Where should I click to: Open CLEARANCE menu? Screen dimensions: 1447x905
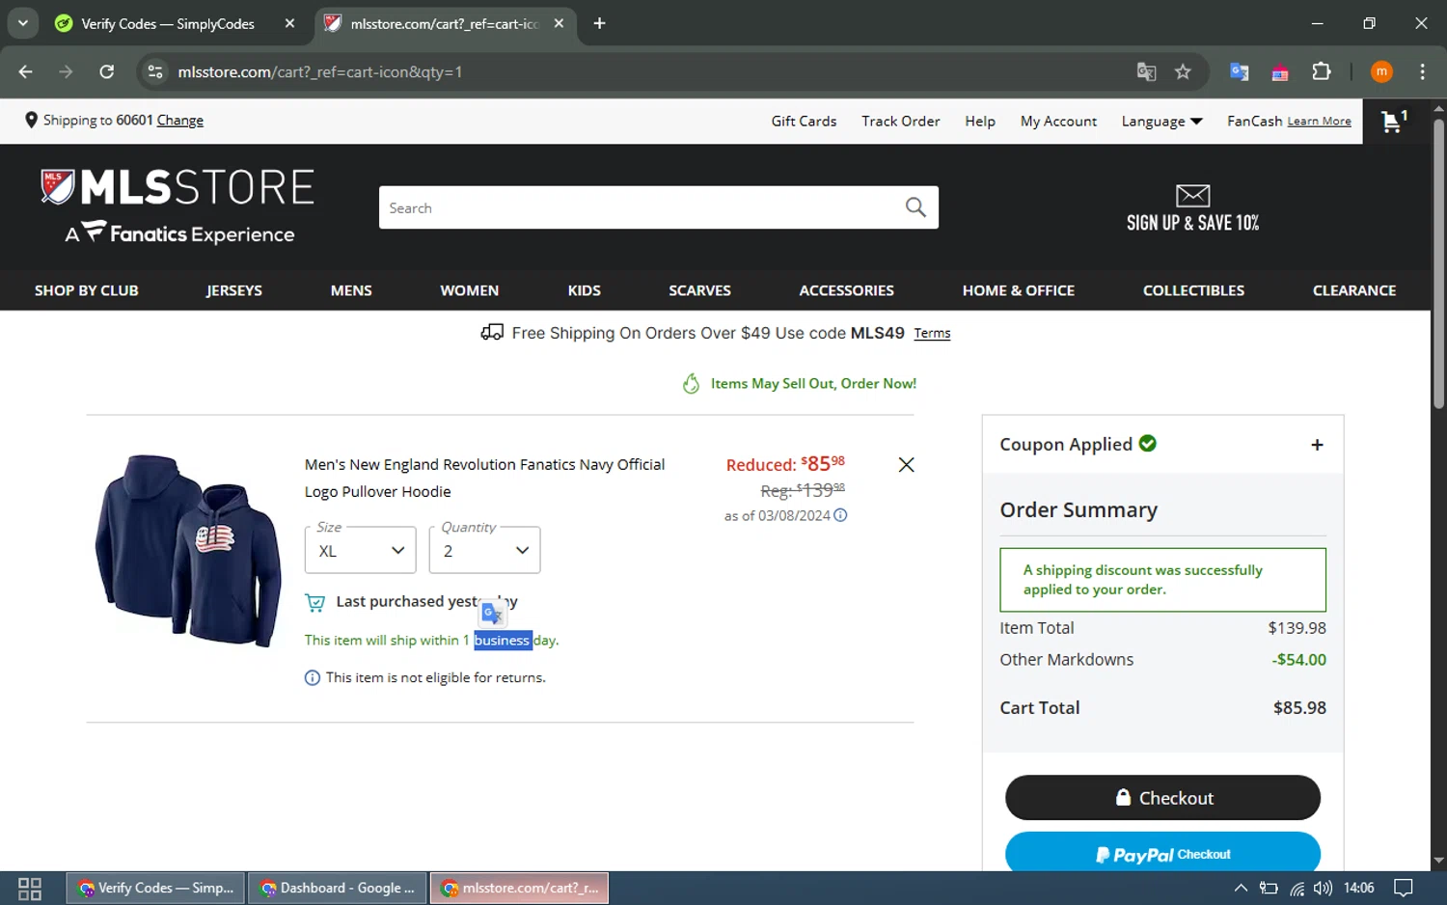click(x=1354, y=290)
